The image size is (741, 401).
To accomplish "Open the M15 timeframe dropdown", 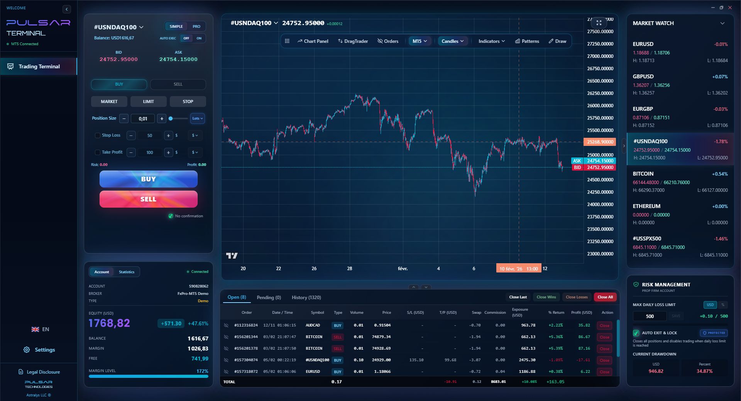I will (419, 41).
